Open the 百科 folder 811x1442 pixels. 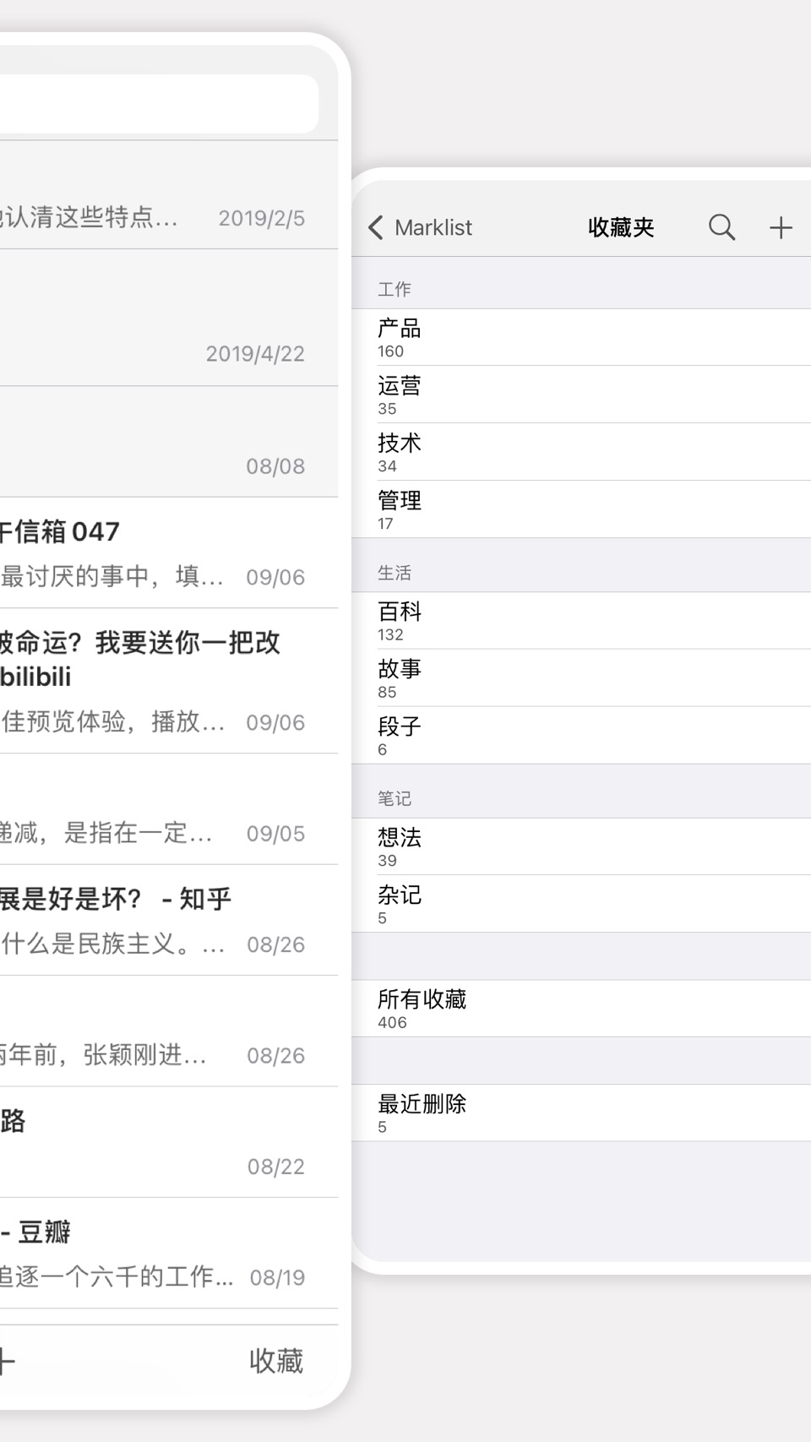581,621
